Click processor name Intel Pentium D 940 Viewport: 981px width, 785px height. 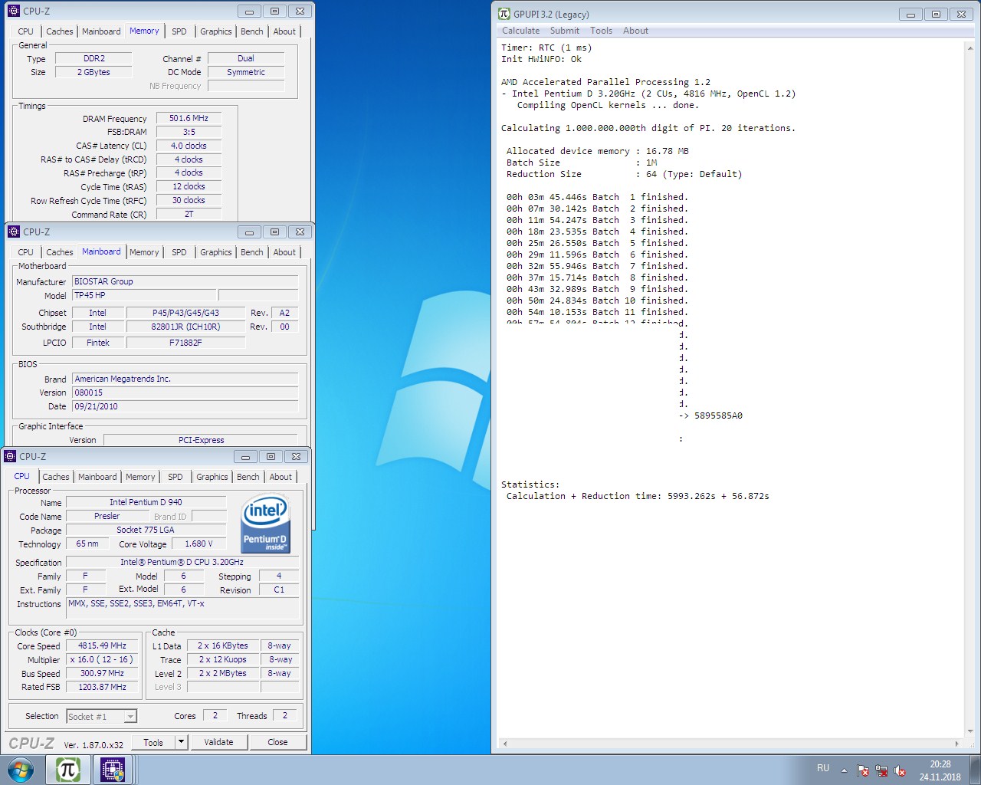click(146, 502)
